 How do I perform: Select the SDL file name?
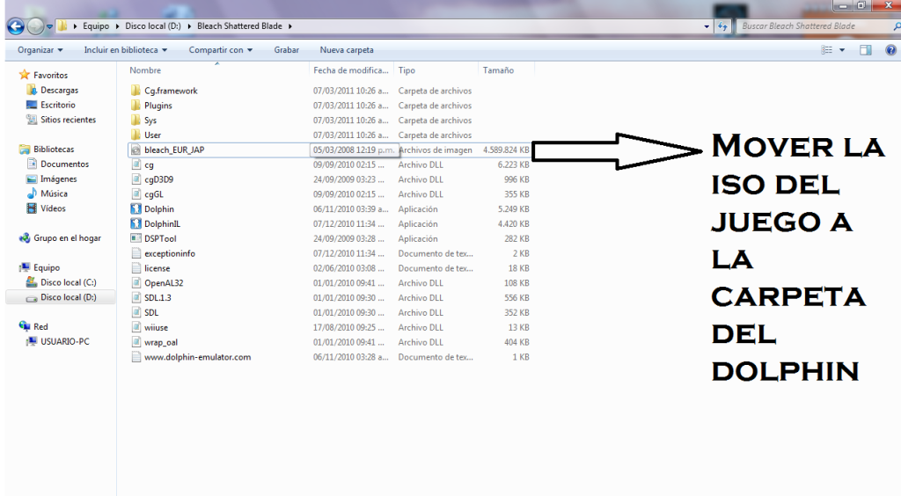coord(151,313)
